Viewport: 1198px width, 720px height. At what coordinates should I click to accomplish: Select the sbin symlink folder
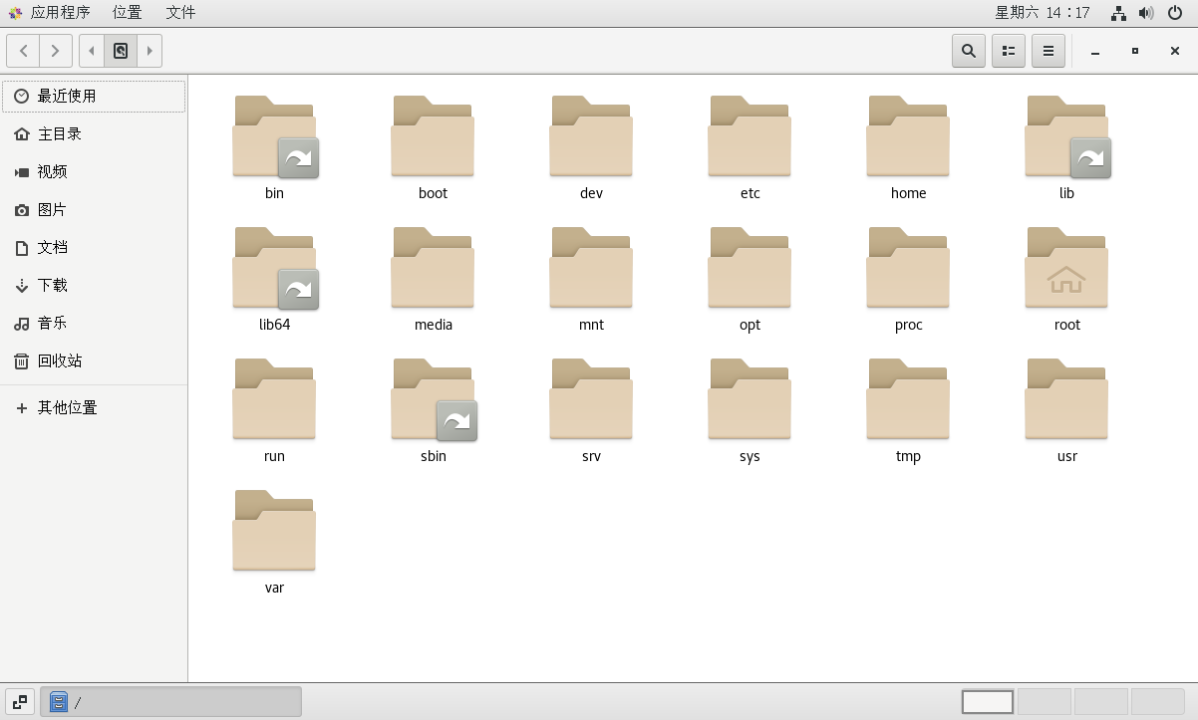tap(433, 400)
